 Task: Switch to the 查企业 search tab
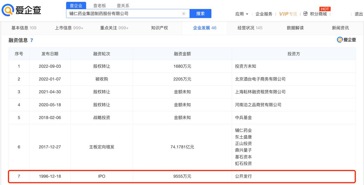click(x=76, y=5)
